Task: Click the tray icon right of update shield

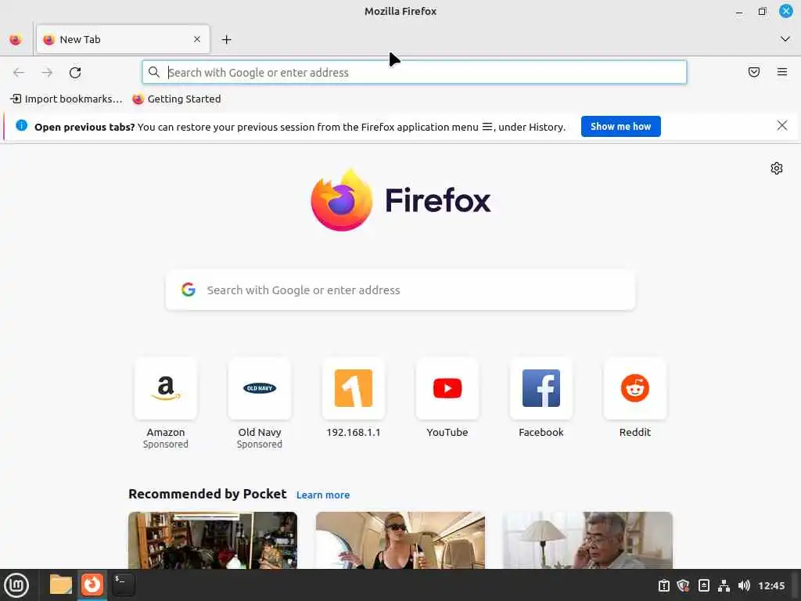Action: [x=703, y=585]
